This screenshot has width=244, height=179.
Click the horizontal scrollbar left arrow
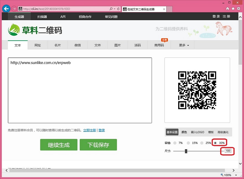(7, 170)
